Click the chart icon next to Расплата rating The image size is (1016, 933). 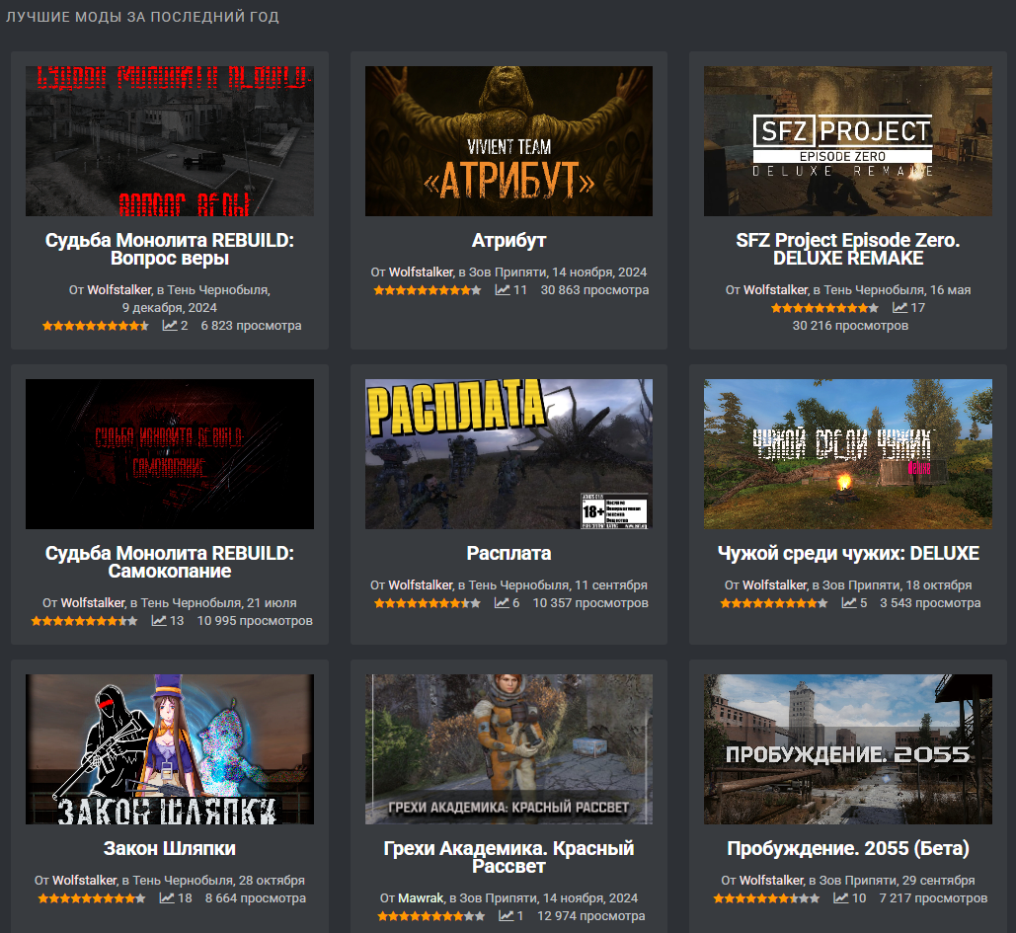(503, 602)
